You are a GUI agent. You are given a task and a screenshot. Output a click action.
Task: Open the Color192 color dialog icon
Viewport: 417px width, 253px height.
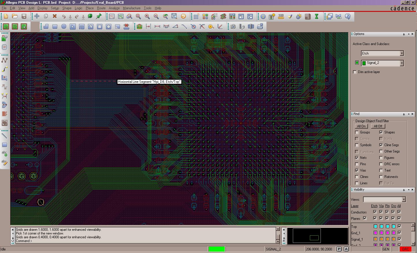click(205, 16)
